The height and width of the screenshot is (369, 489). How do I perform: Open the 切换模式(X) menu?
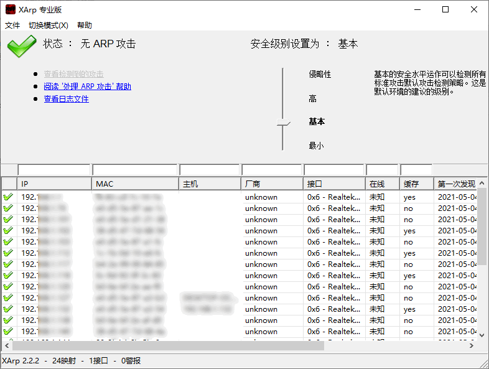tap(49, 26)
